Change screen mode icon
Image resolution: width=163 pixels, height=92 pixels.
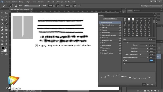coord(6,54)
